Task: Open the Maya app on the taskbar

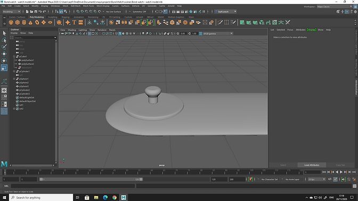Action: click(124, 197)
